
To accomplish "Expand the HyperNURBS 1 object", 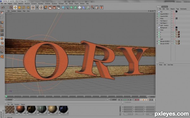I will pos(157,14).
